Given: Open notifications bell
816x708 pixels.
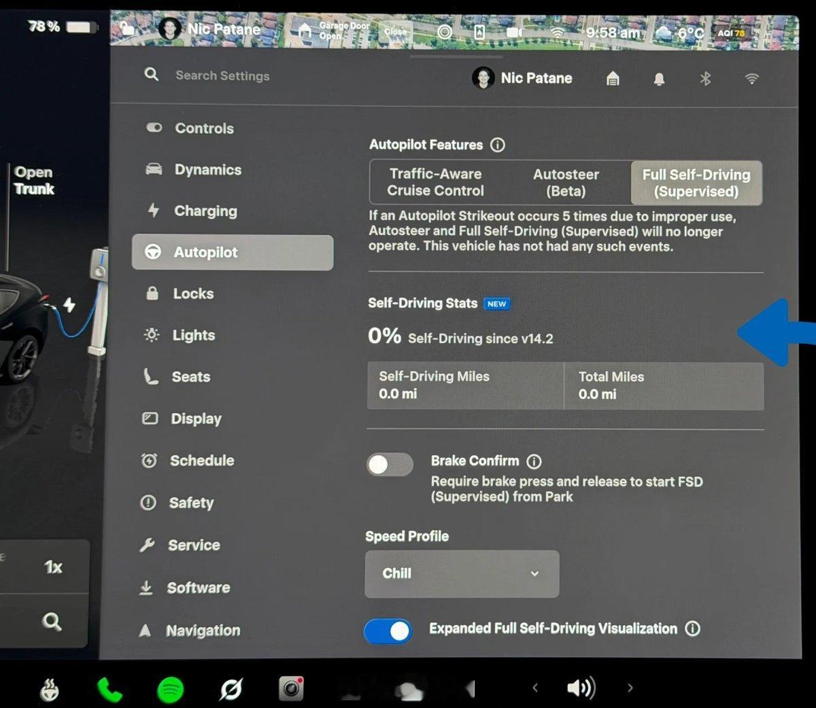Looking at the screenshot, I should (x=659, y=79).
